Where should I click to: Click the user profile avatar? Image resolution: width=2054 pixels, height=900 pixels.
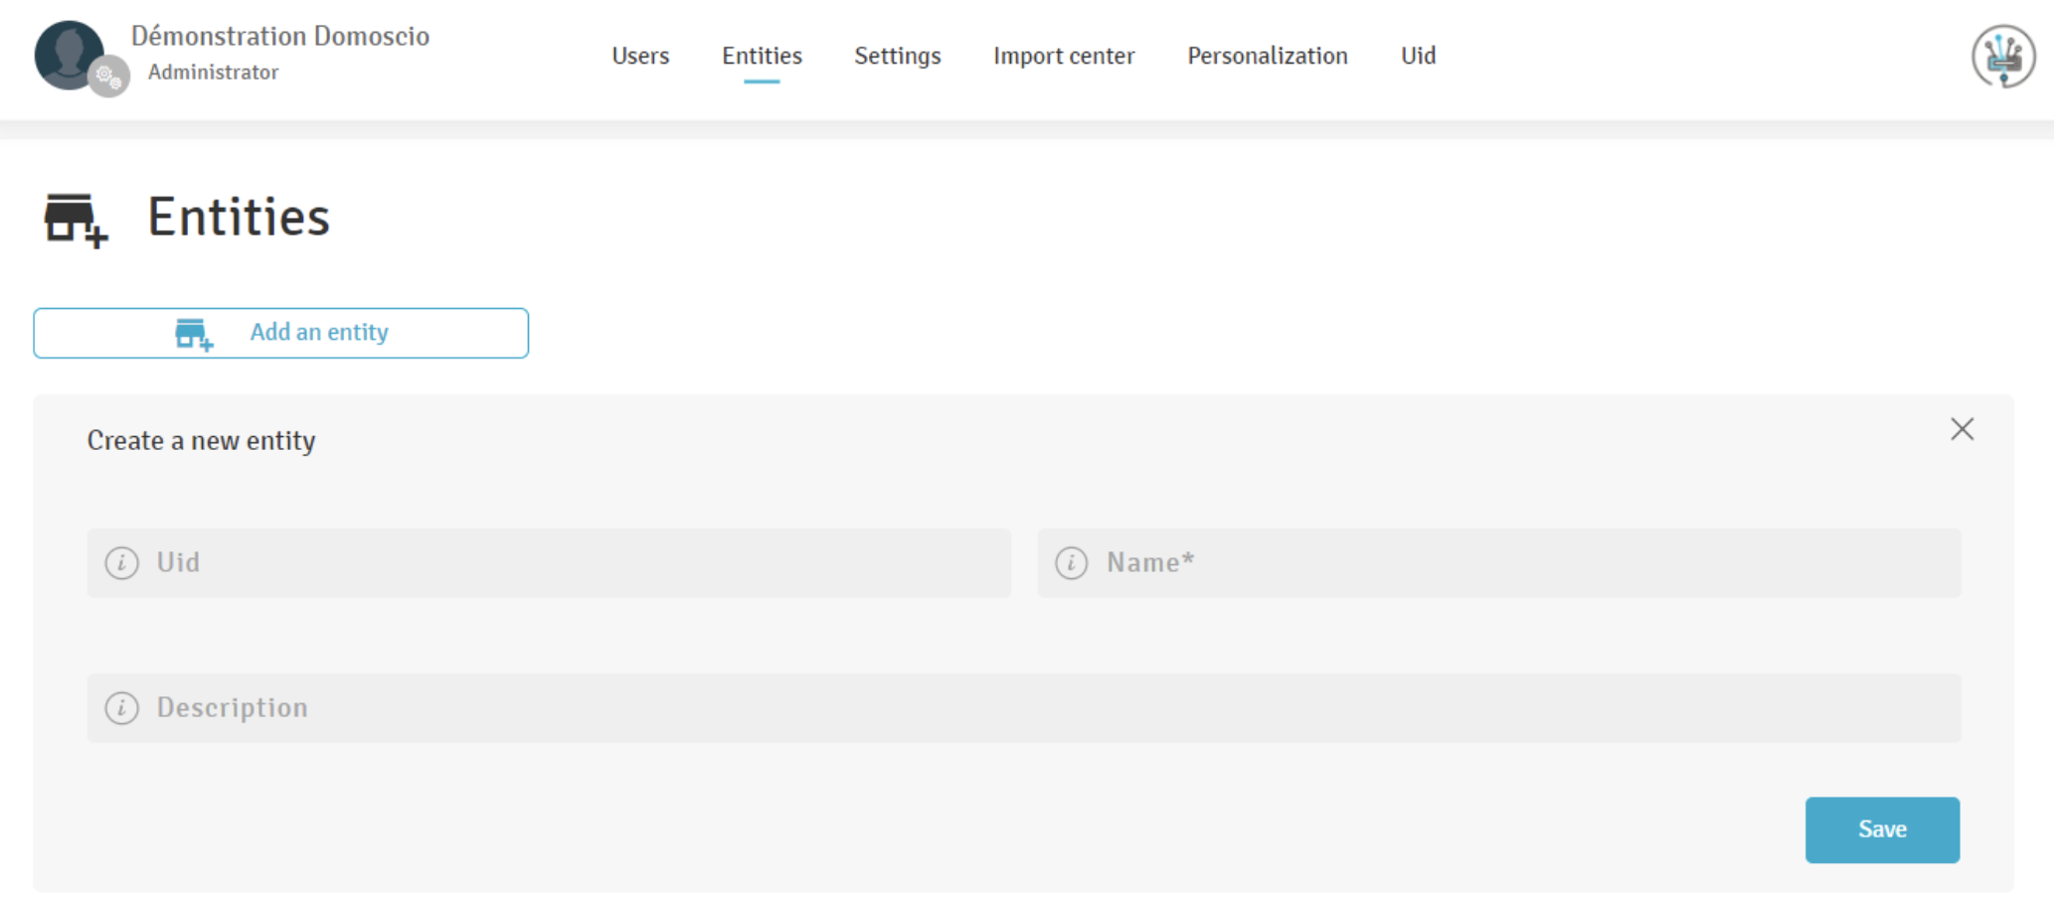(x=68, y=55)
